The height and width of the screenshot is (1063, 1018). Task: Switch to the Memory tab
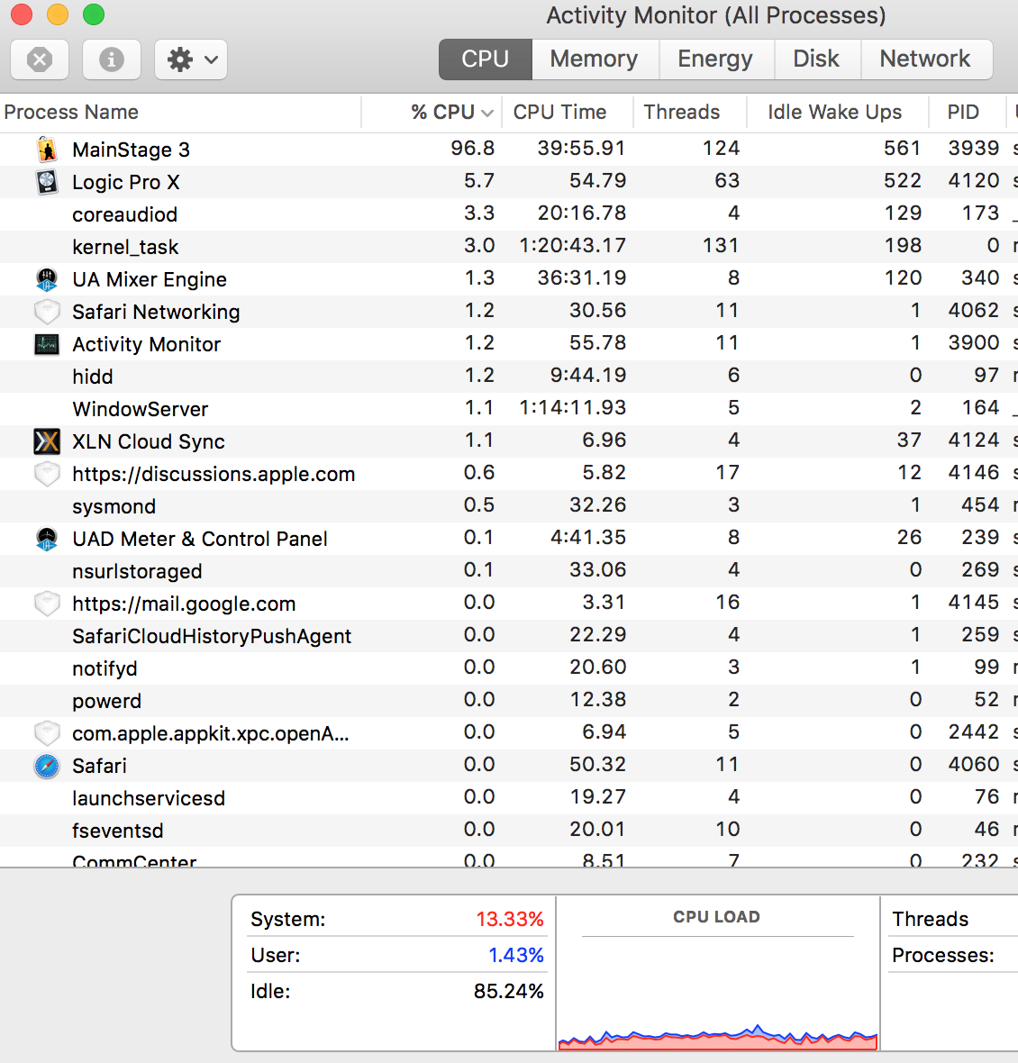pyautogui.click(x=595, y=59)
